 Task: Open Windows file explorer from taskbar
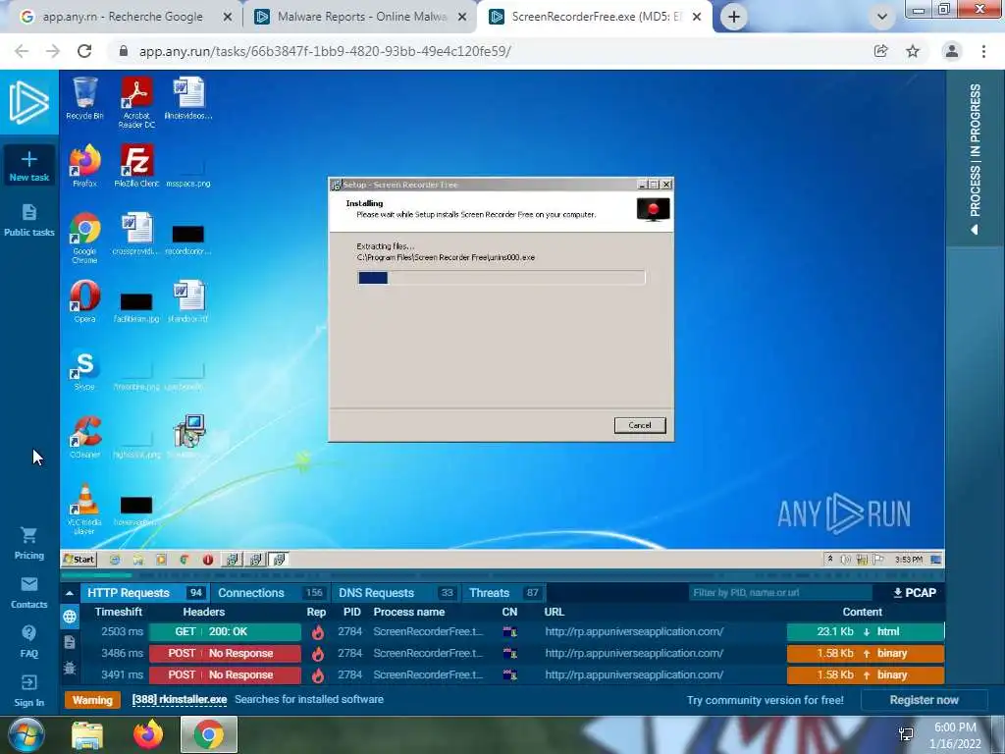click(x=87, y=734)
